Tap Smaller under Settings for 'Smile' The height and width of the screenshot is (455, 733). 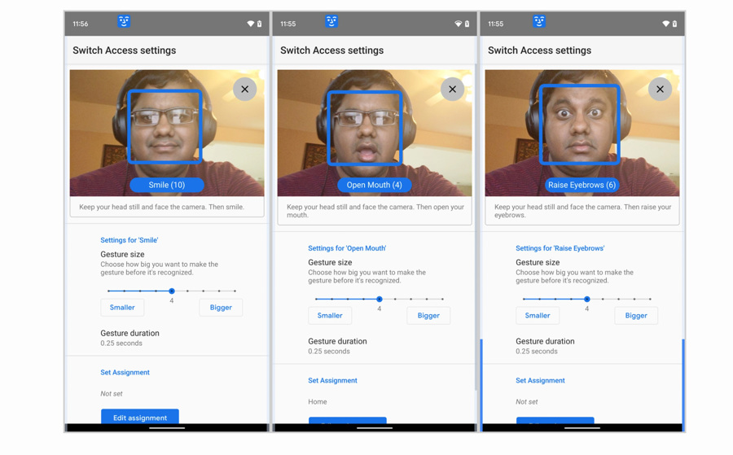(122, 308)
